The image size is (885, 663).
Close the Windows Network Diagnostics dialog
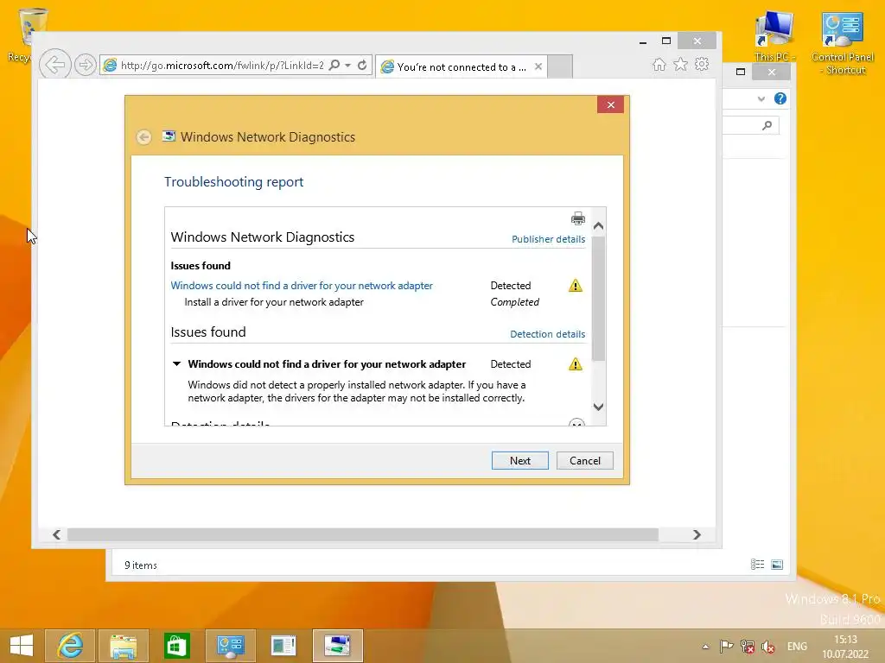(x=610, y=104)
